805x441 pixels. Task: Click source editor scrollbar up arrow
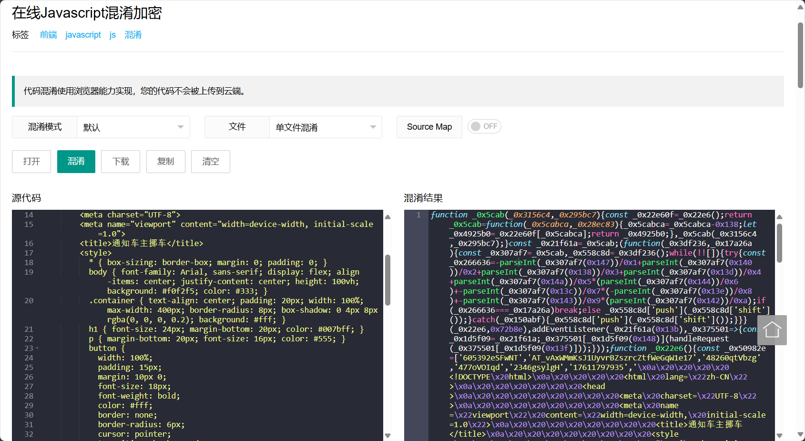coord(387,217)
